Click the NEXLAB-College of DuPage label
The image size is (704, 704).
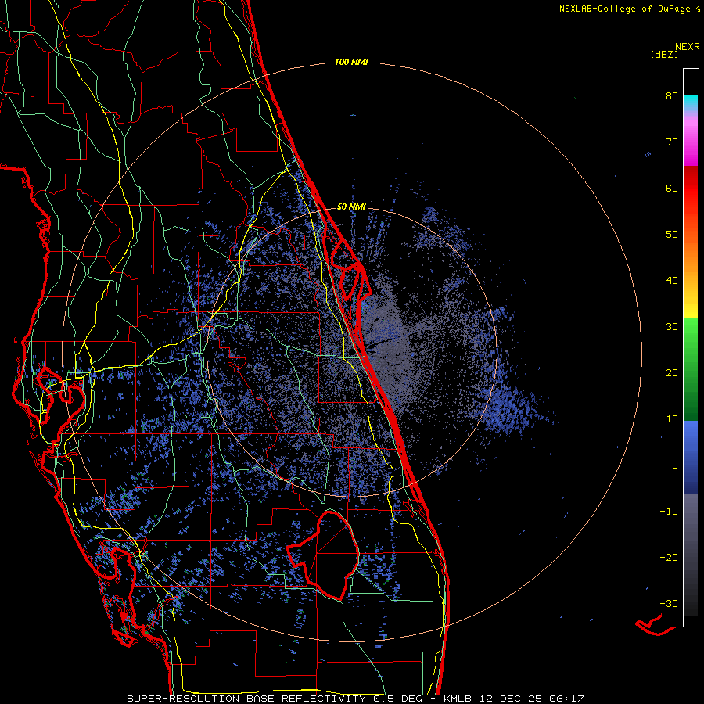point(629,9)
